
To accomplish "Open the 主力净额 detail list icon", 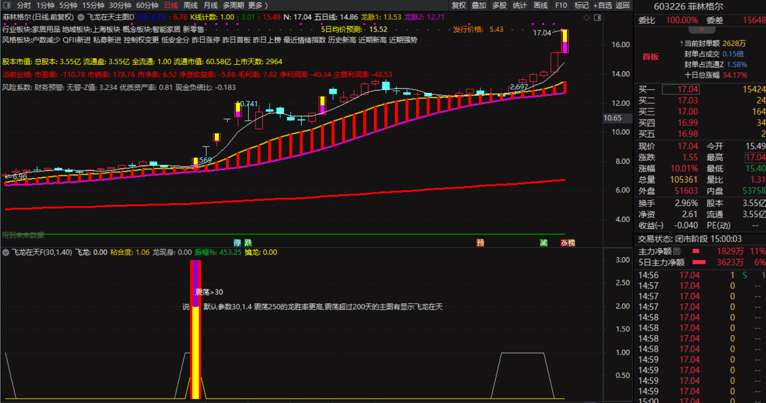I will tap(677, 251).
